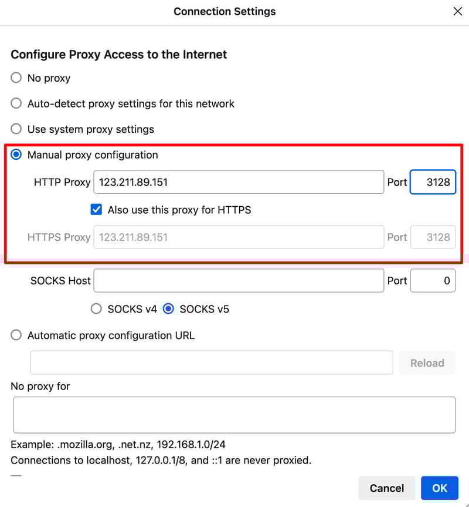The width and height of the screenshot is (469, 507).
Task: Focus the SOCKS Host input field
Action: tap(239, 281)
